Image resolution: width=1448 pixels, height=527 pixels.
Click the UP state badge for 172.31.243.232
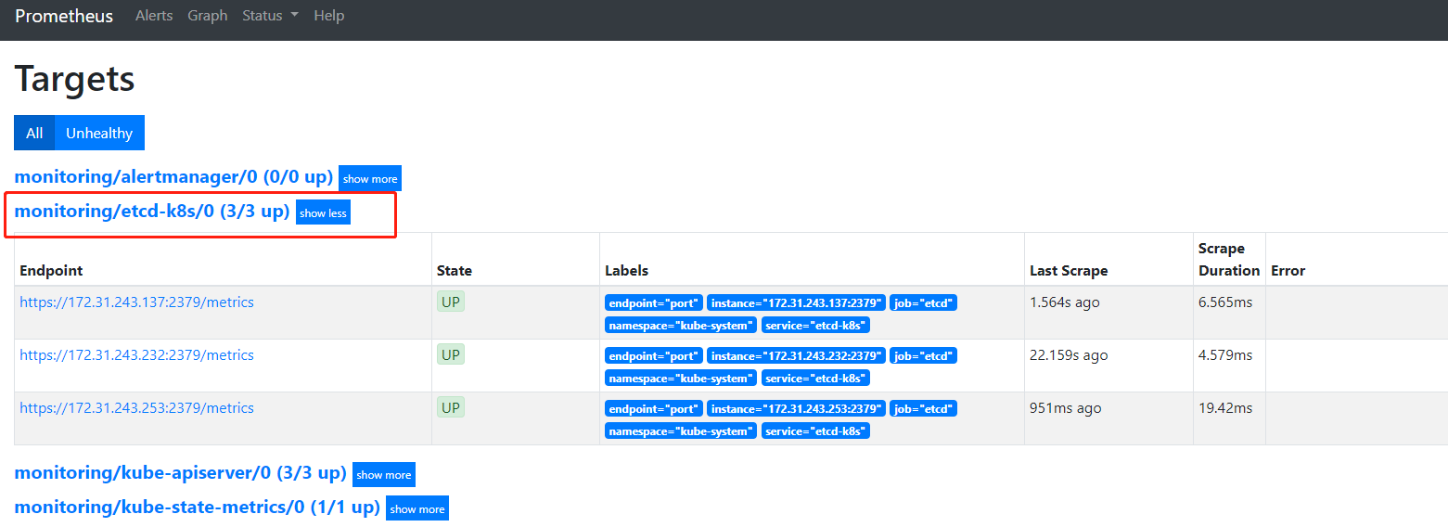click(451, 354)
